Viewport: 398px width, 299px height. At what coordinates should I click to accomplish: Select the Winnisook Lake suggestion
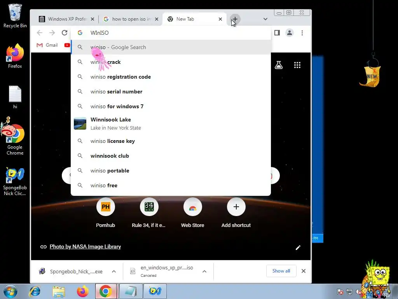coord(171,123)
